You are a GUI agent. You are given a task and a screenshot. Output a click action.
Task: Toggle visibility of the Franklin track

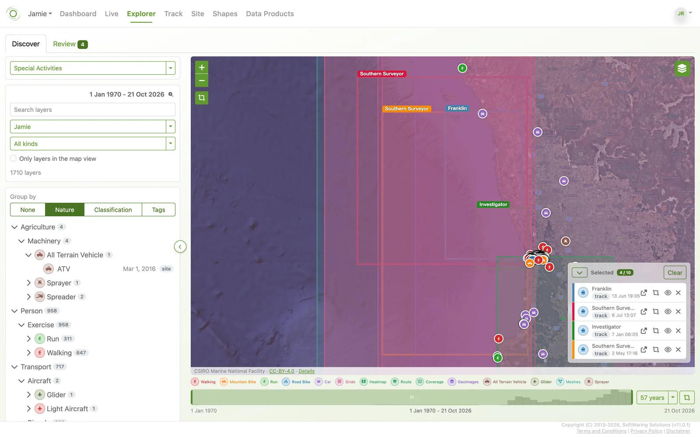(668, 293)
